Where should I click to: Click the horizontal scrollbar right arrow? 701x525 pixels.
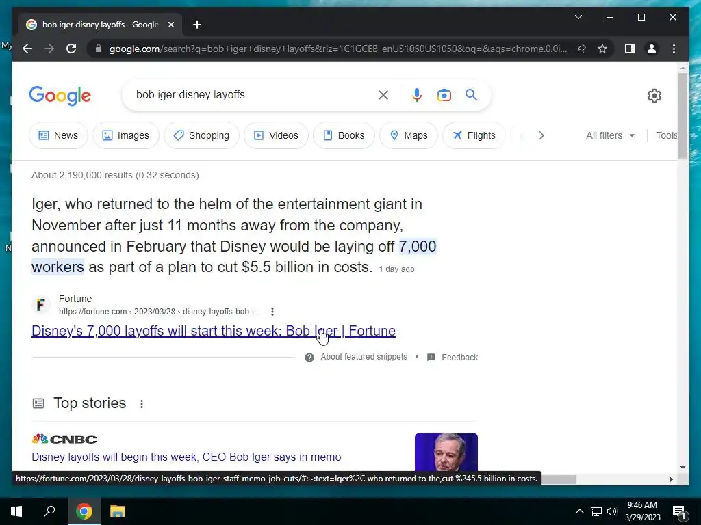pyautogui.click(x=671, y=479)
